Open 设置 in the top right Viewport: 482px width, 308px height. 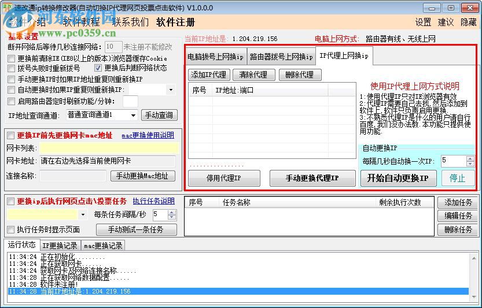click(x=424, y=22)
